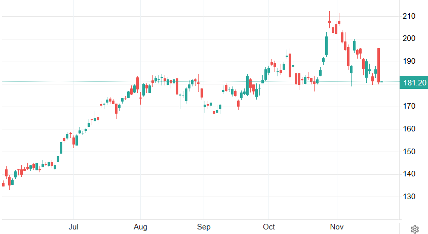Select the Nov marker on time axis
The height and width of the screenshot is (234, 428).
point(335,227)
